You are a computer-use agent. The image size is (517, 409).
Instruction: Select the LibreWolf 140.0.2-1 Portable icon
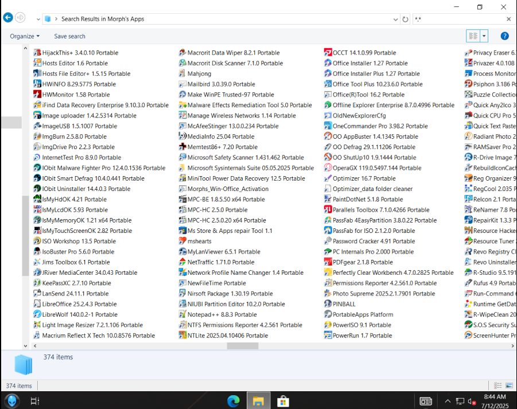[37, 314]
